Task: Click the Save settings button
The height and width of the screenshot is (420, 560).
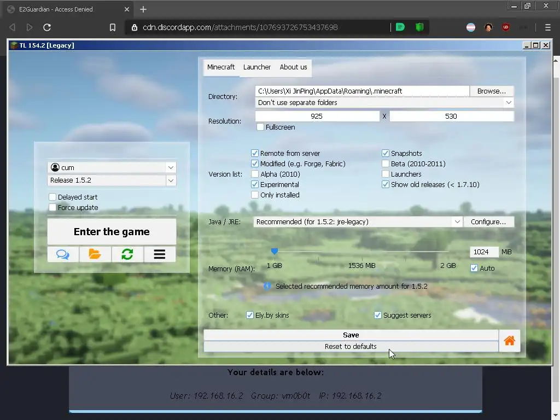Action: coord(351,335)
